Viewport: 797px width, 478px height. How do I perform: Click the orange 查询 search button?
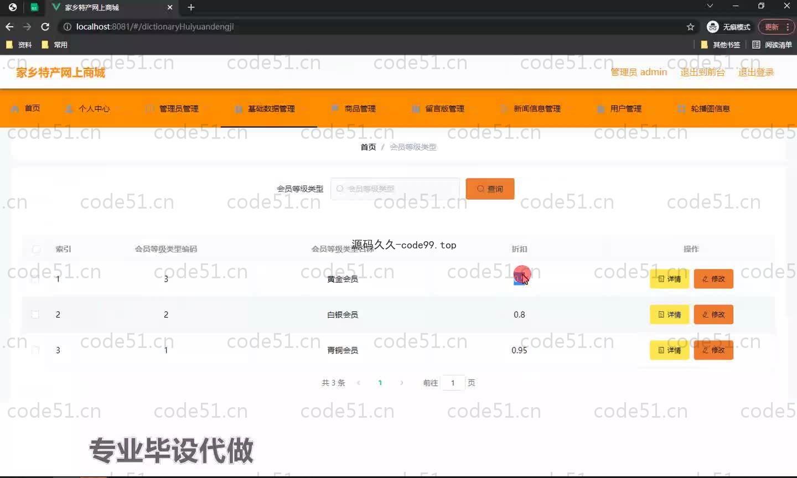[x=490, y=189]
